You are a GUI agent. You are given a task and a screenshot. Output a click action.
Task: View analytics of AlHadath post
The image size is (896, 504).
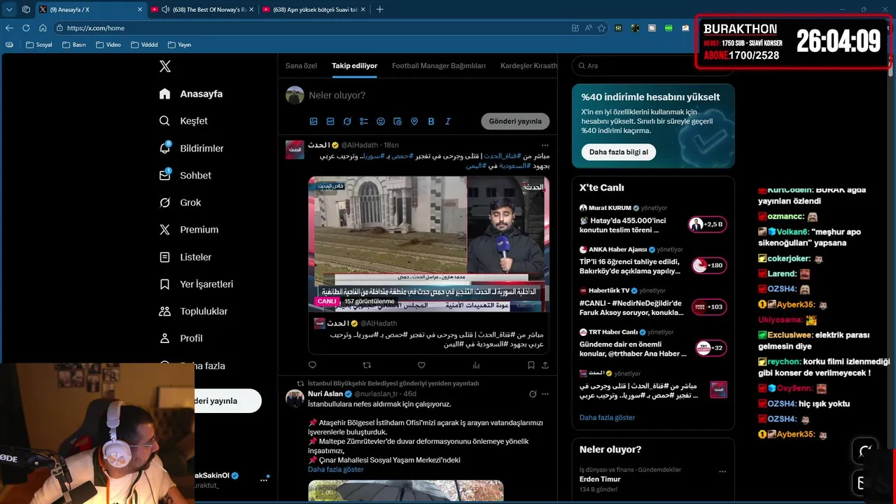tap(476, 365)
